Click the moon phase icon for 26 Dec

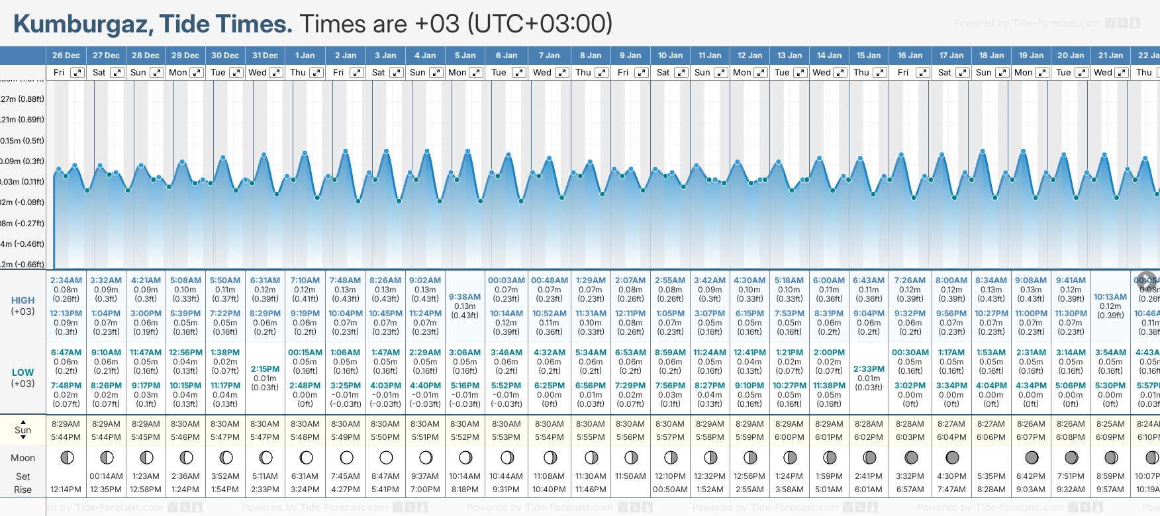(66, 457)
